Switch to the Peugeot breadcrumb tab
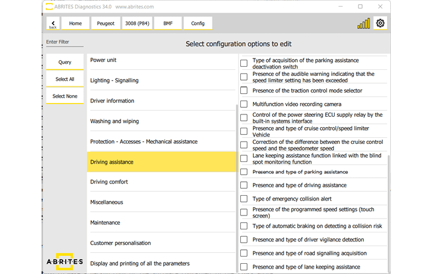 (105, 23)
